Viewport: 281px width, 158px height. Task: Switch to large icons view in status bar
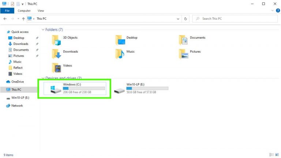(277, 155)
